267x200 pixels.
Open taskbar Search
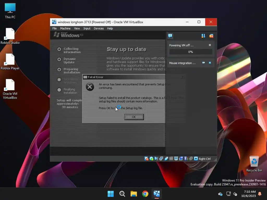pos(122,194)
